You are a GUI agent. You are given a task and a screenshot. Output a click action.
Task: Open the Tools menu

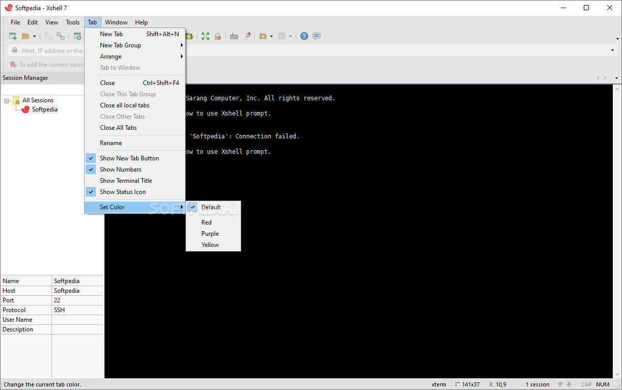click(x=72, y=22)
